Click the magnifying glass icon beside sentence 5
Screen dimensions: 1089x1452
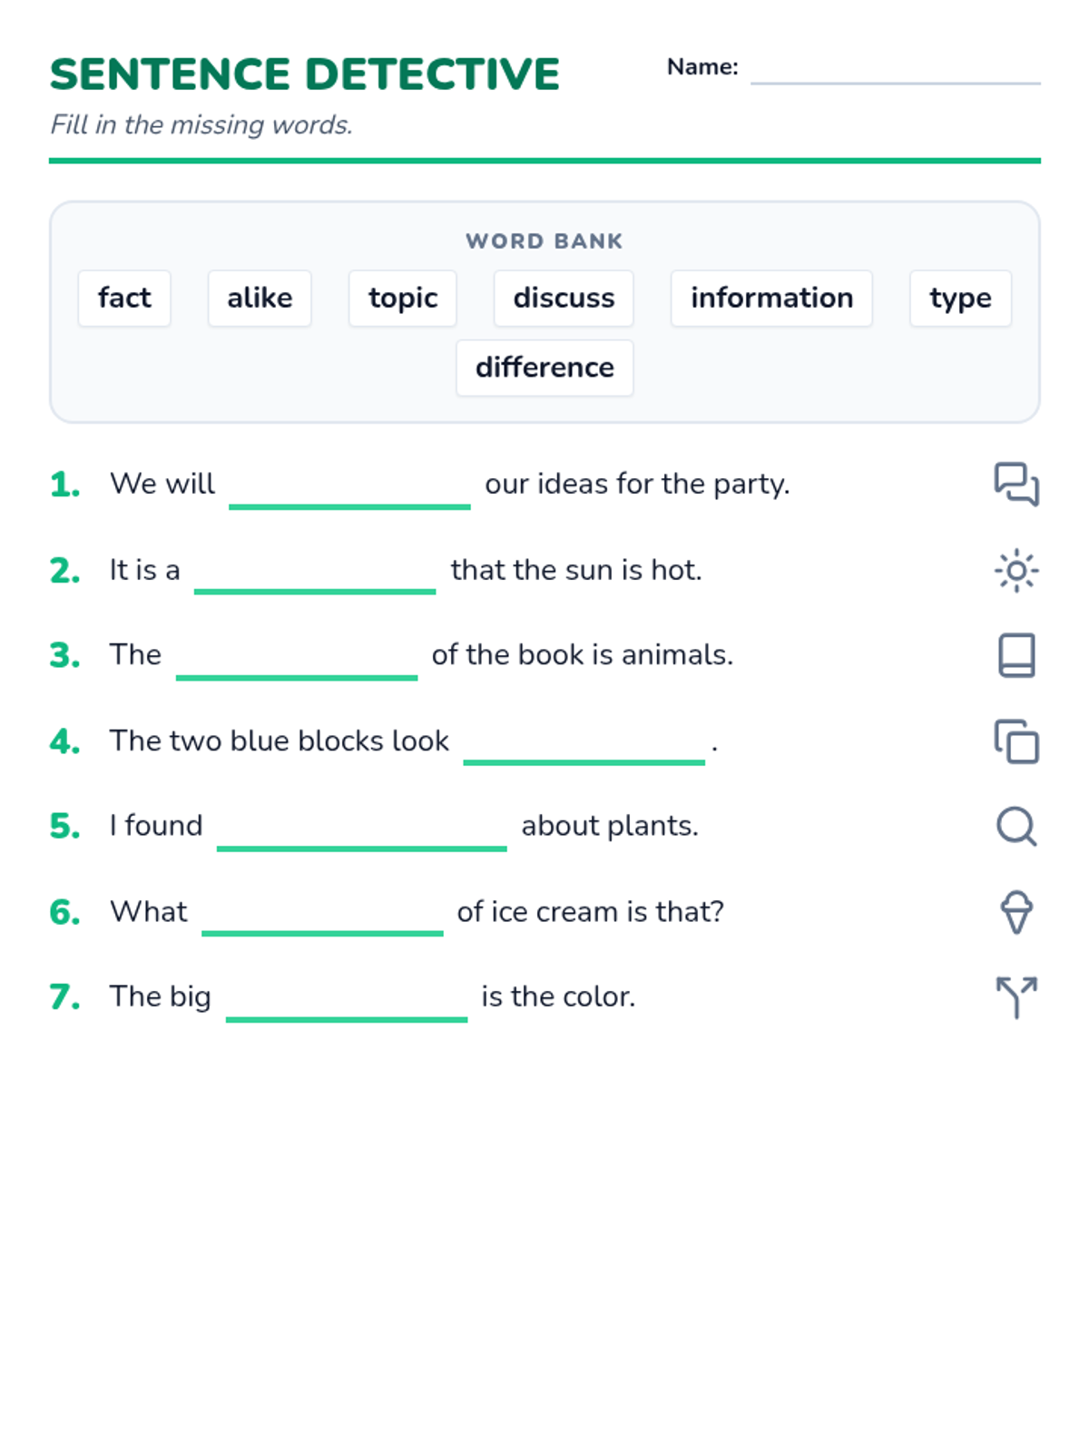1016,826
